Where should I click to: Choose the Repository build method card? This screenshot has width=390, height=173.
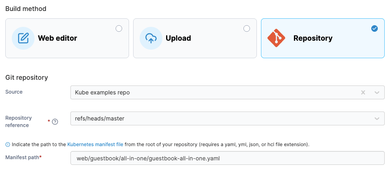coord(322,38)
